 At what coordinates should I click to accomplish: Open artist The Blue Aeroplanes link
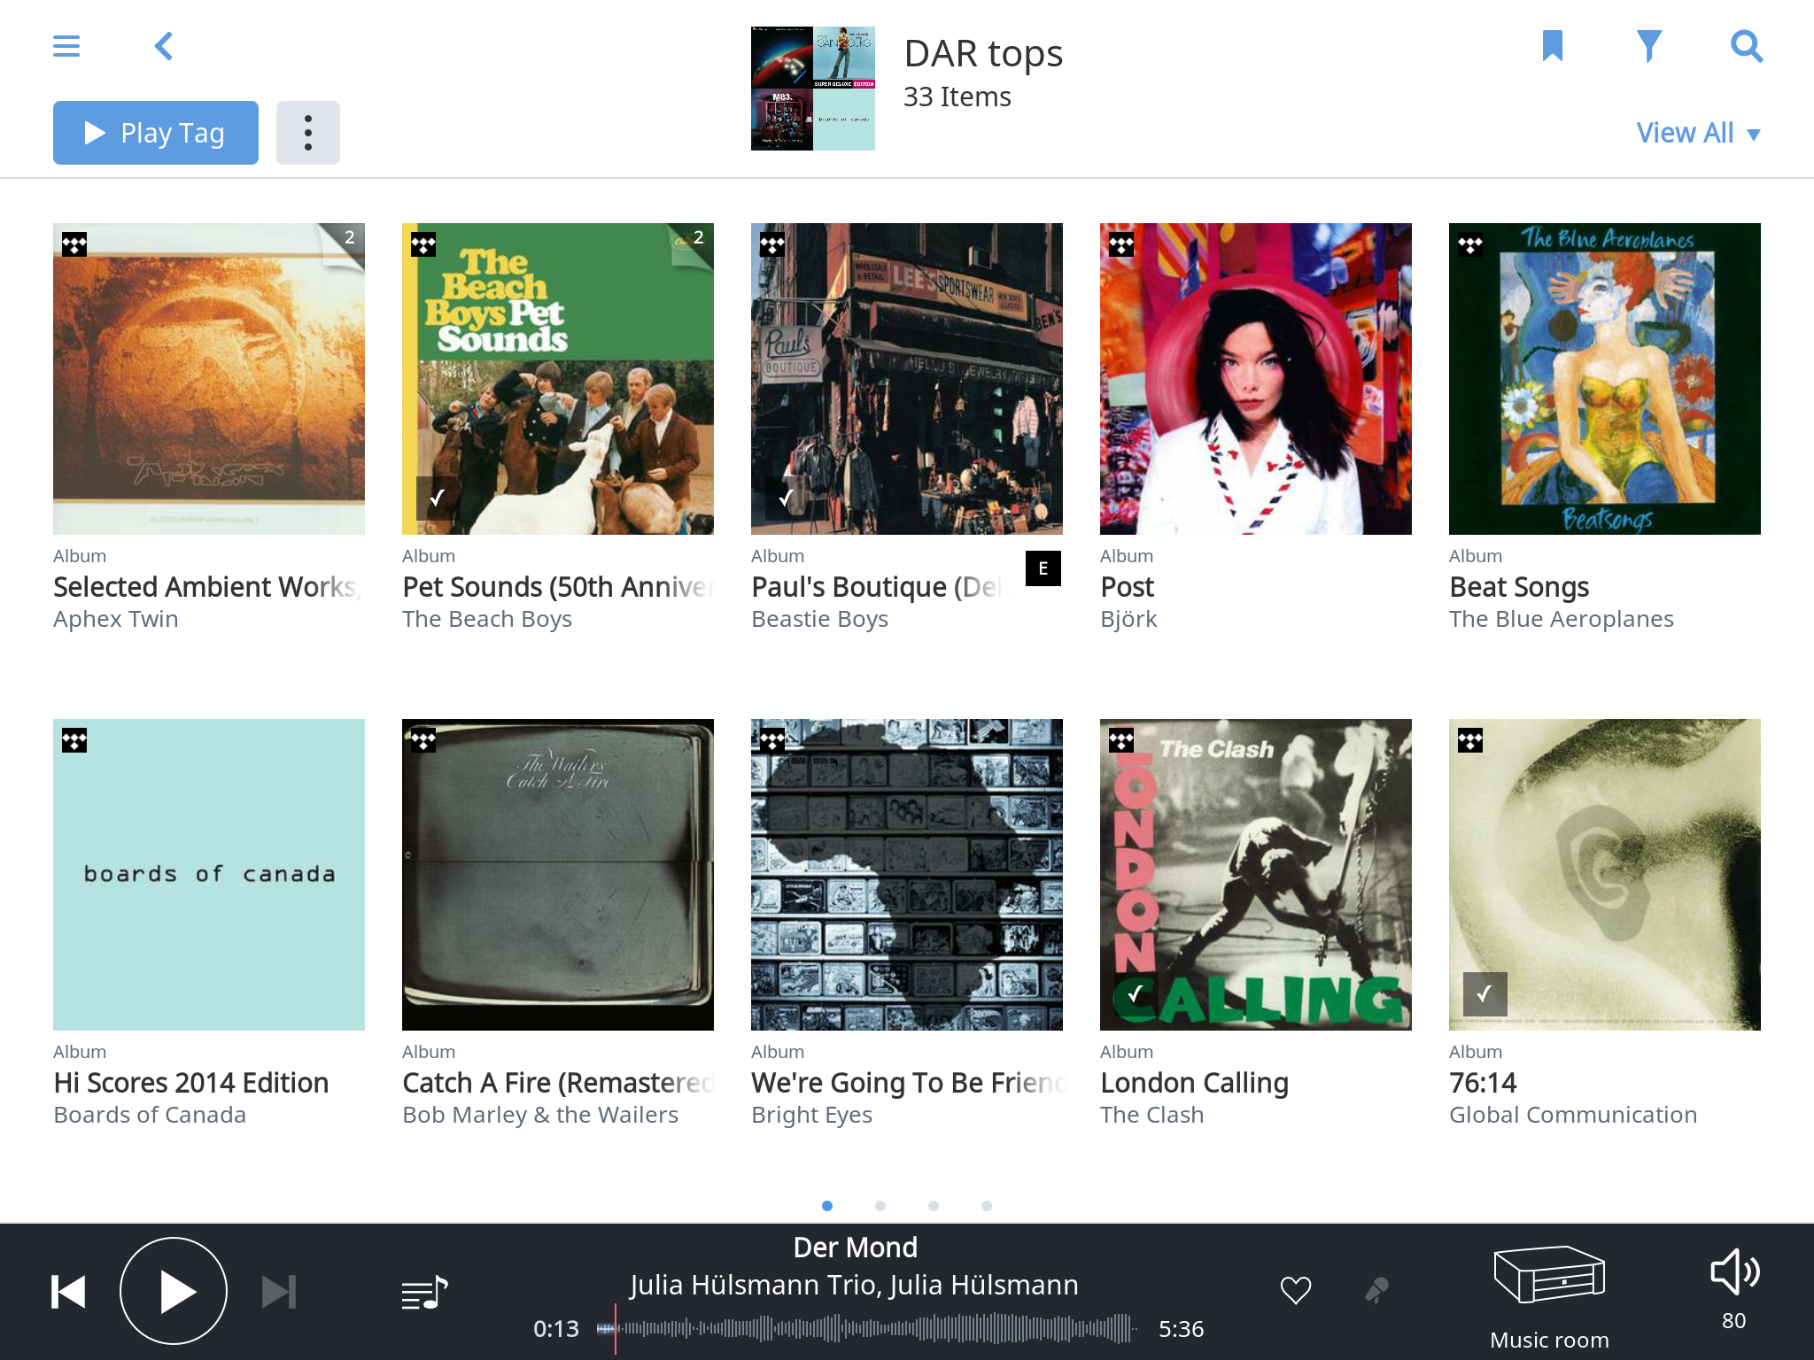(x=1562, y=619)
